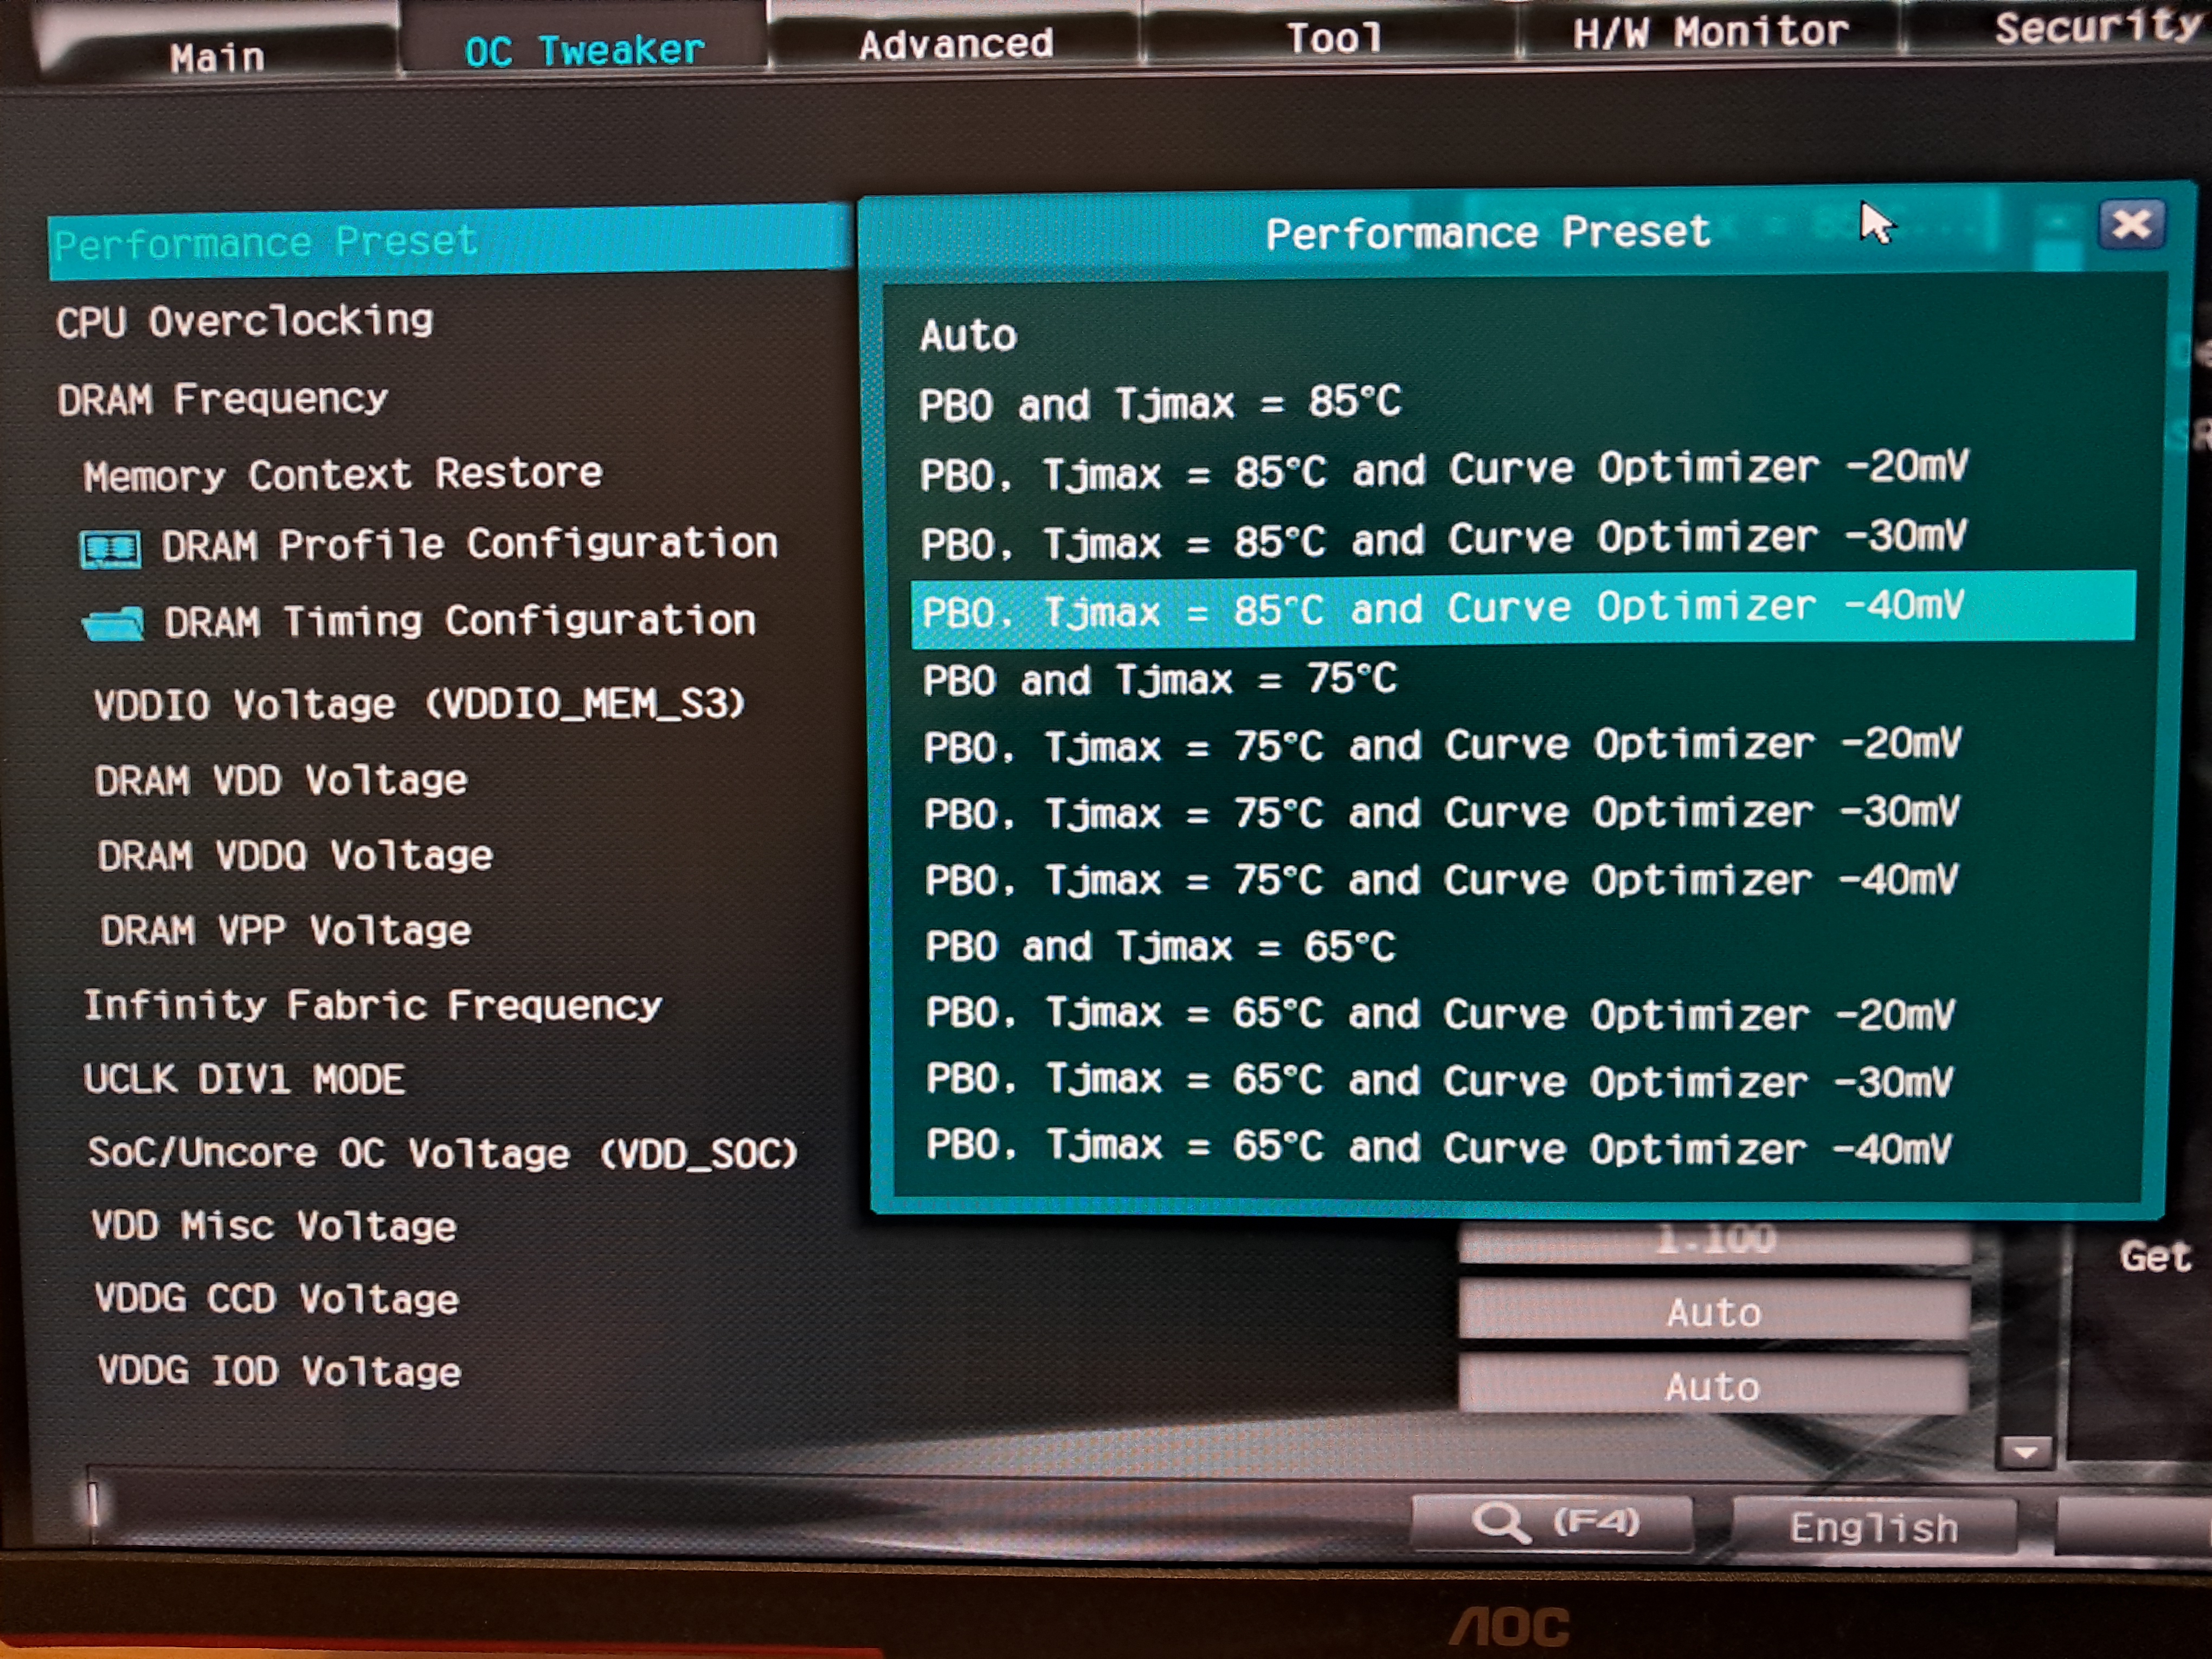Choose PBO and Tjmax = 85°C option

(x=1159, y=404)
